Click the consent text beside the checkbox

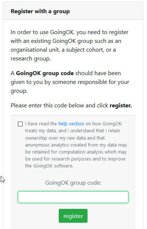pos(76,145)
